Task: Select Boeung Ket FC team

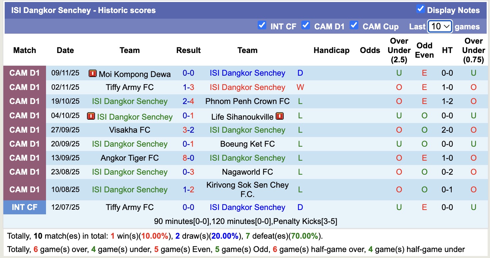Action: [x=247, y=144]
